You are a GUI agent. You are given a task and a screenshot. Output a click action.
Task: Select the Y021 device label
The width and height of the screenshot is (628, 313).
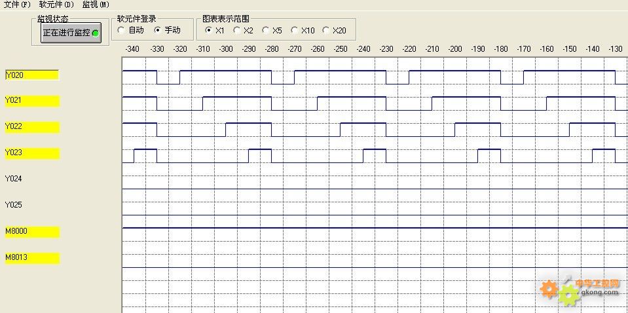click(x=31, y=101)
